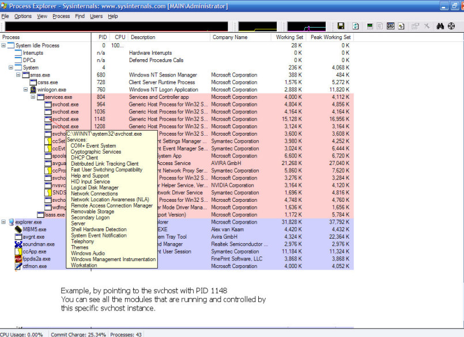Click 'Windows NT Session Manager' description
This screenshot has width=464, height=337.
click(x=163, y=75)
